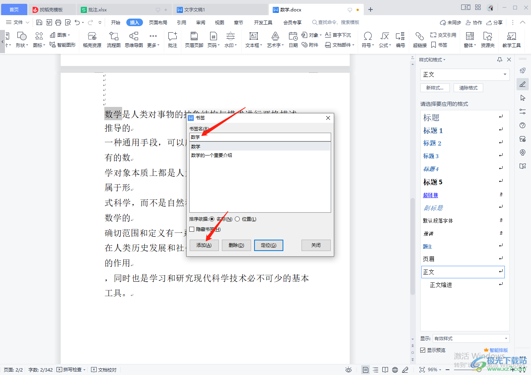Screen dimensions: 531x375
Task: Open the Review (审阅) tab
Action: [x=201, y=22]
